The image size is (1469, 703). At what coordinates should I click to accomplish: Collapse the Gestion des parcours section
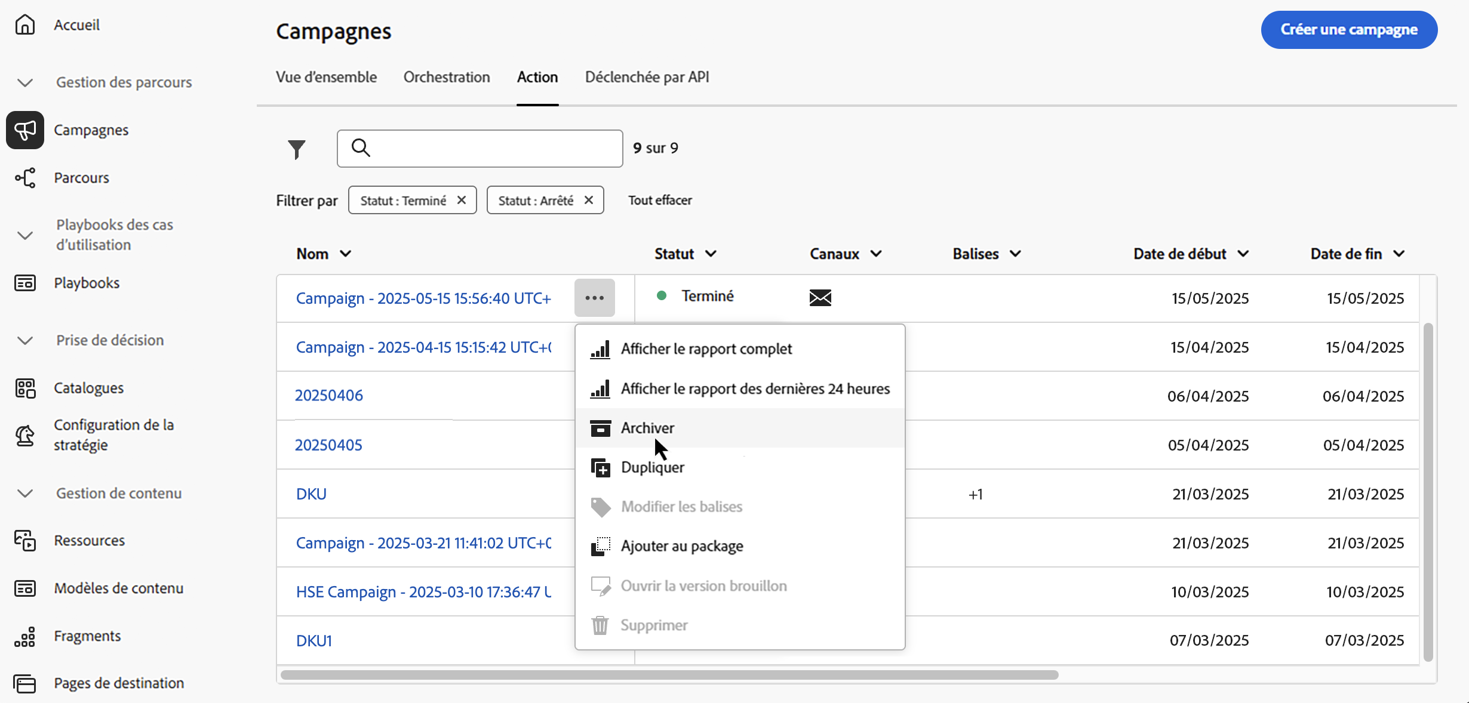point(25,82)
